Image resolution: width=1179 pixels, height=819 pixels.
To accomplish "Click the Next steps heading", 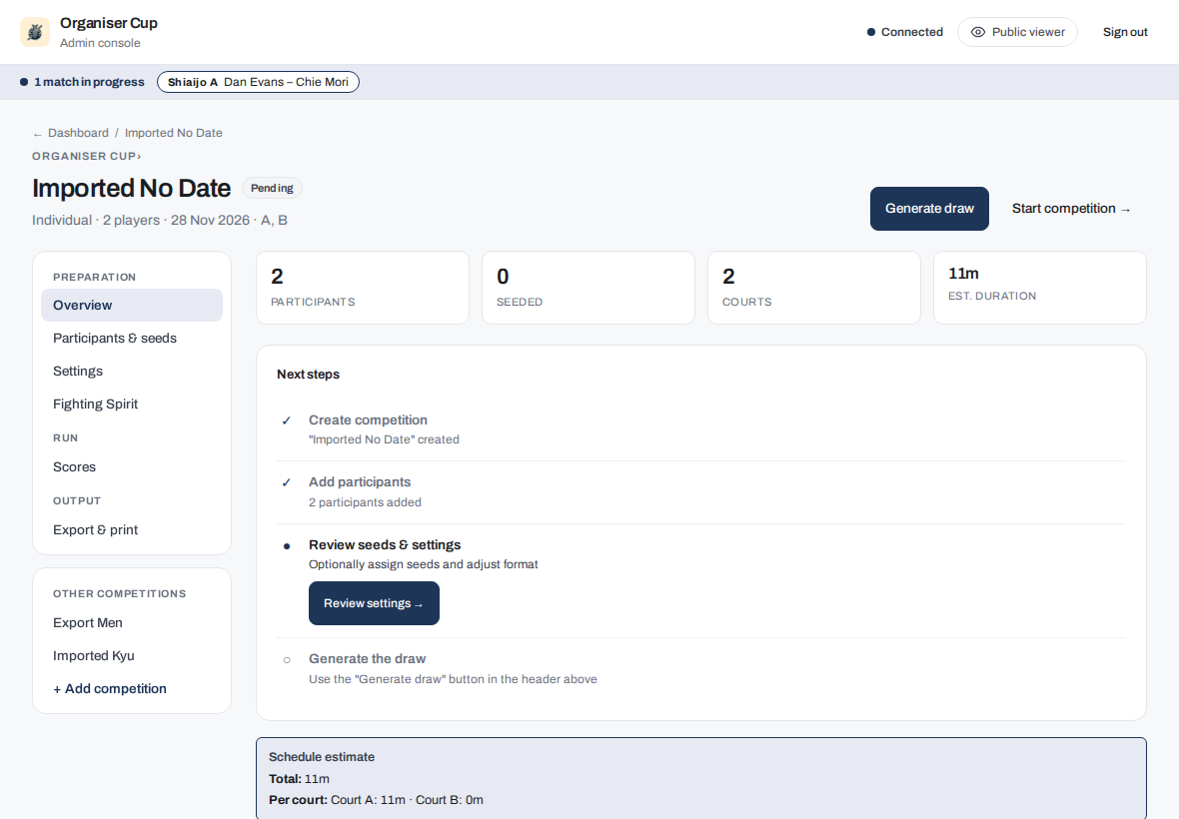I will click(309, 375).
